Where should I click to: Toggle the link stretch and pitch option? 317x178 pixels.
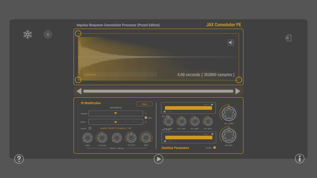[x=146, y=118]
